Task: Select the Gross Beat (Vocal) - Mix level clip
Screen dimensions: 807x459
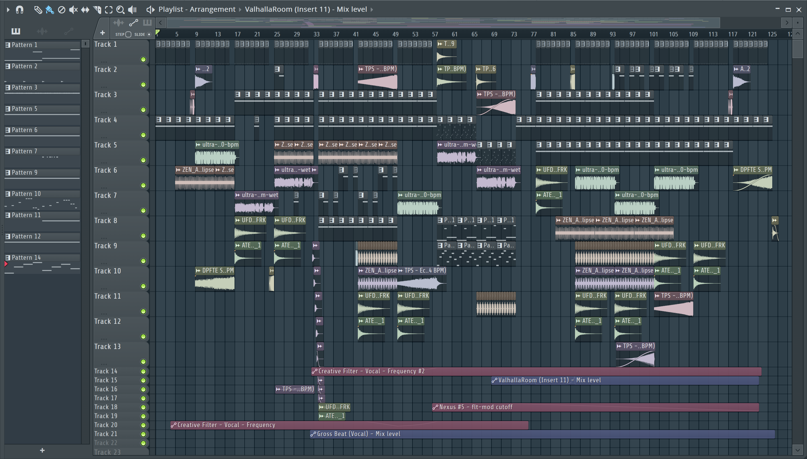Action: [542, 434]
